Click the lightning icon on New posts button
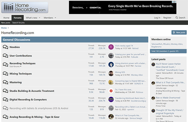 (174, 32)
